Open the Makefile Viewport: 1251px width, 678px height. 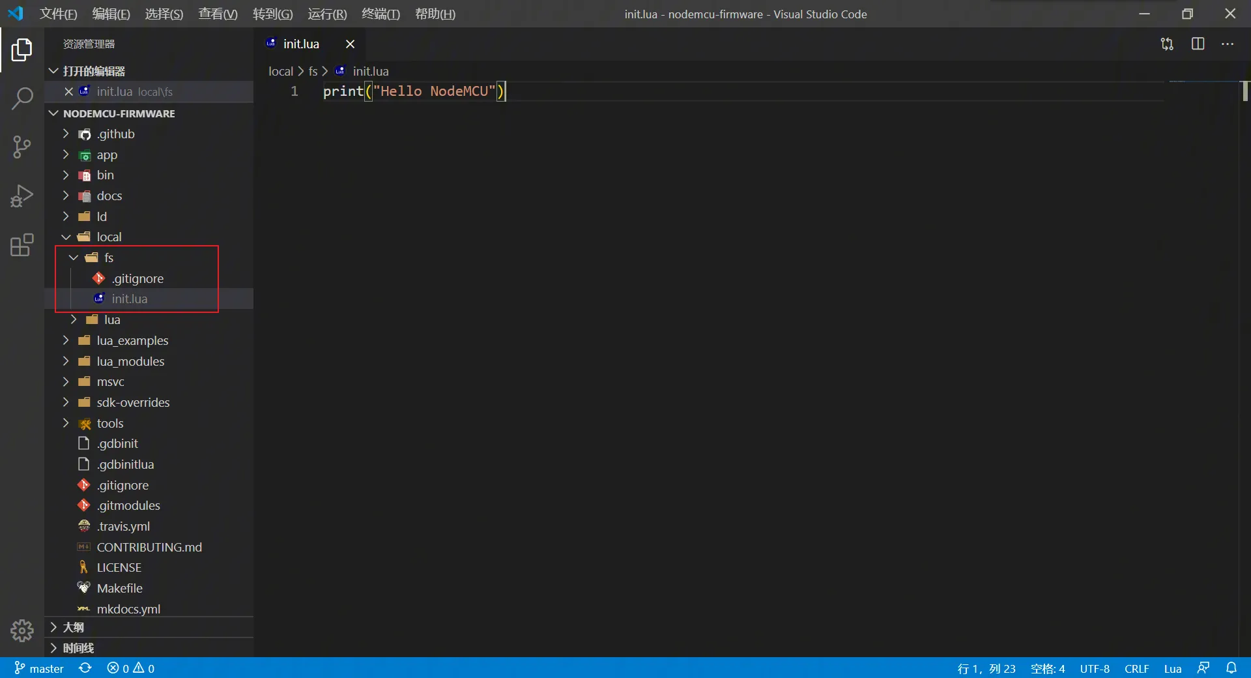coord(149,588)
